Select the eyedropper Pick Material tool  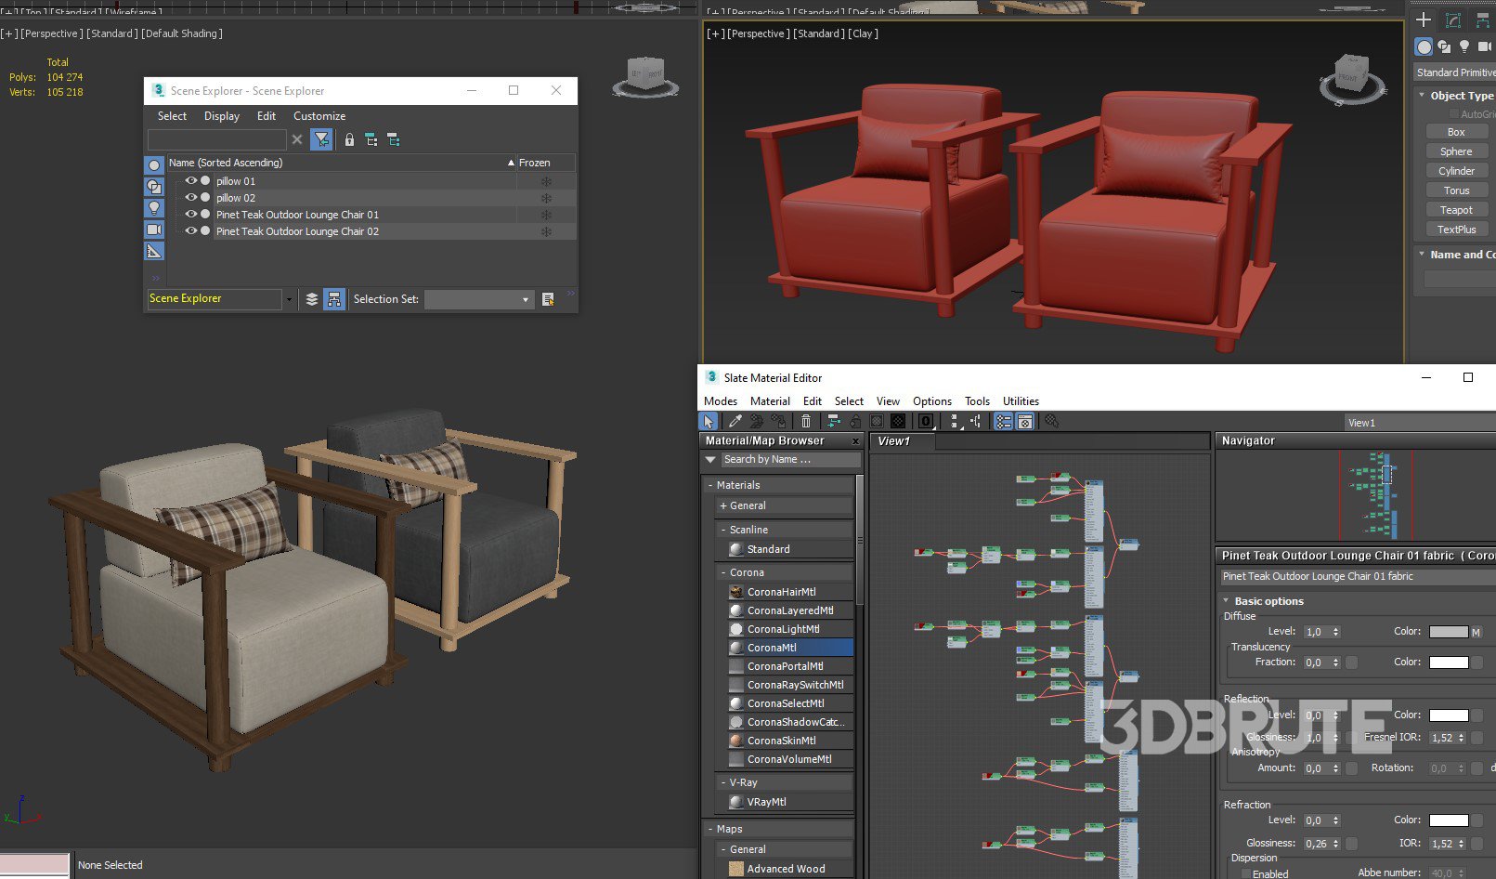(735, 422)
